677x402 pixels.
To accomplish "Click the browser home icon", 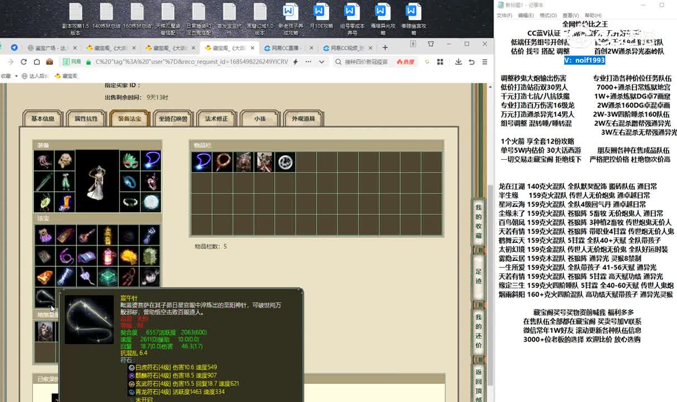I will coord(37,62).
